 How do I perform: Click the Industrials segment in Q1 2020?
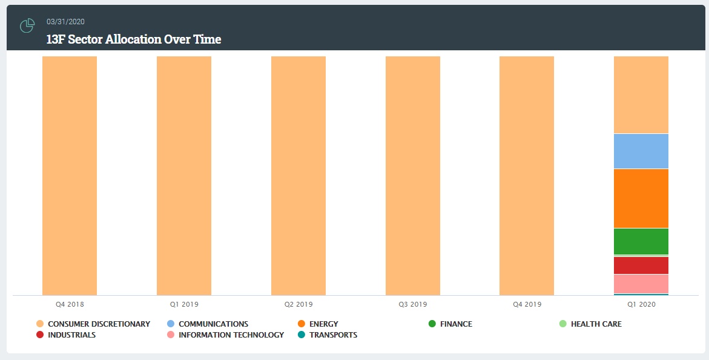point(641,265)
